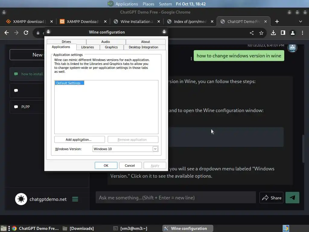309x232 pixels.
Task: Open Wine configuration window menu button
Action: 48,32
